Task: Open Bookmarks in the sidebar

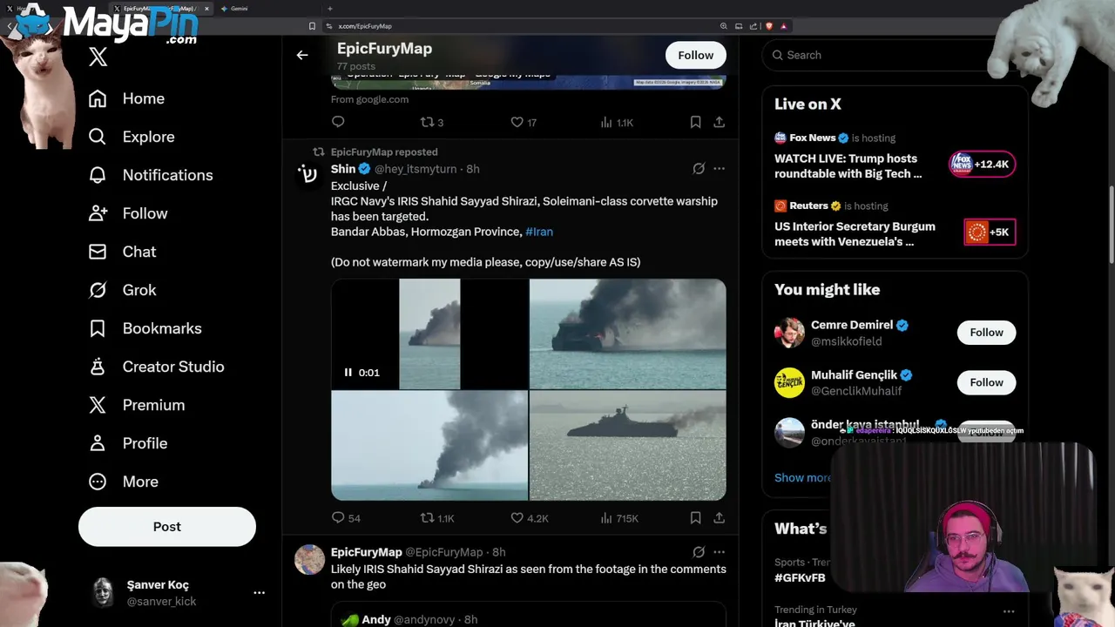Action: click(x=145, y=328)
